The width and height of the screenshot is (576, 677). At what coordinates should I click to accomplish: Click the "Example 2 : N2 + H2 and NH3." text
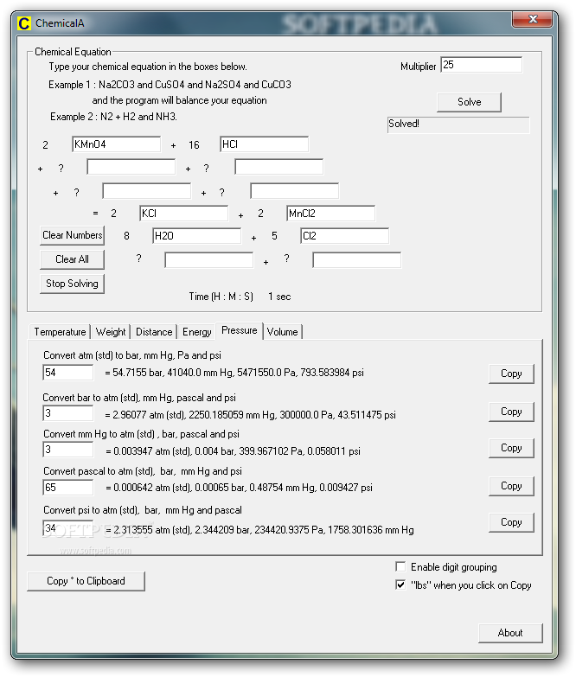[113, 117]
